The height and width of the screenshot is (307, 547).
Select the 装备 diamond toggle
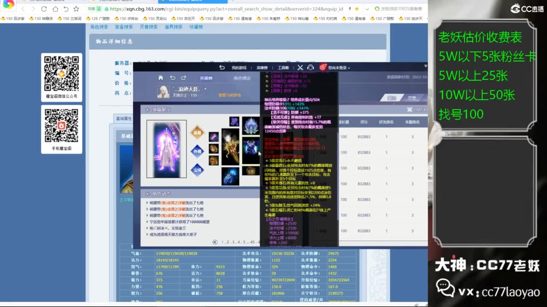197,133
